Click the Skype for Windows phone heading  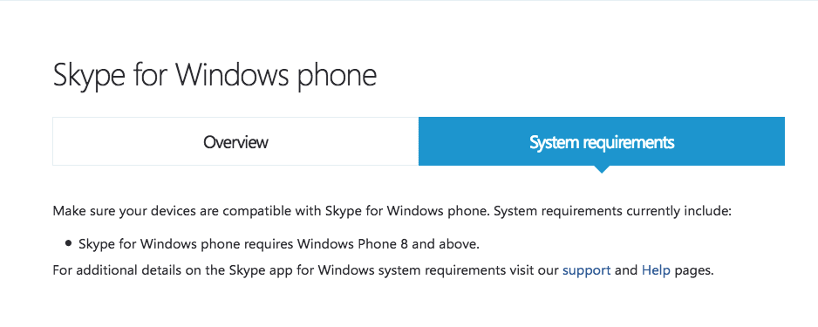point(215,75)
